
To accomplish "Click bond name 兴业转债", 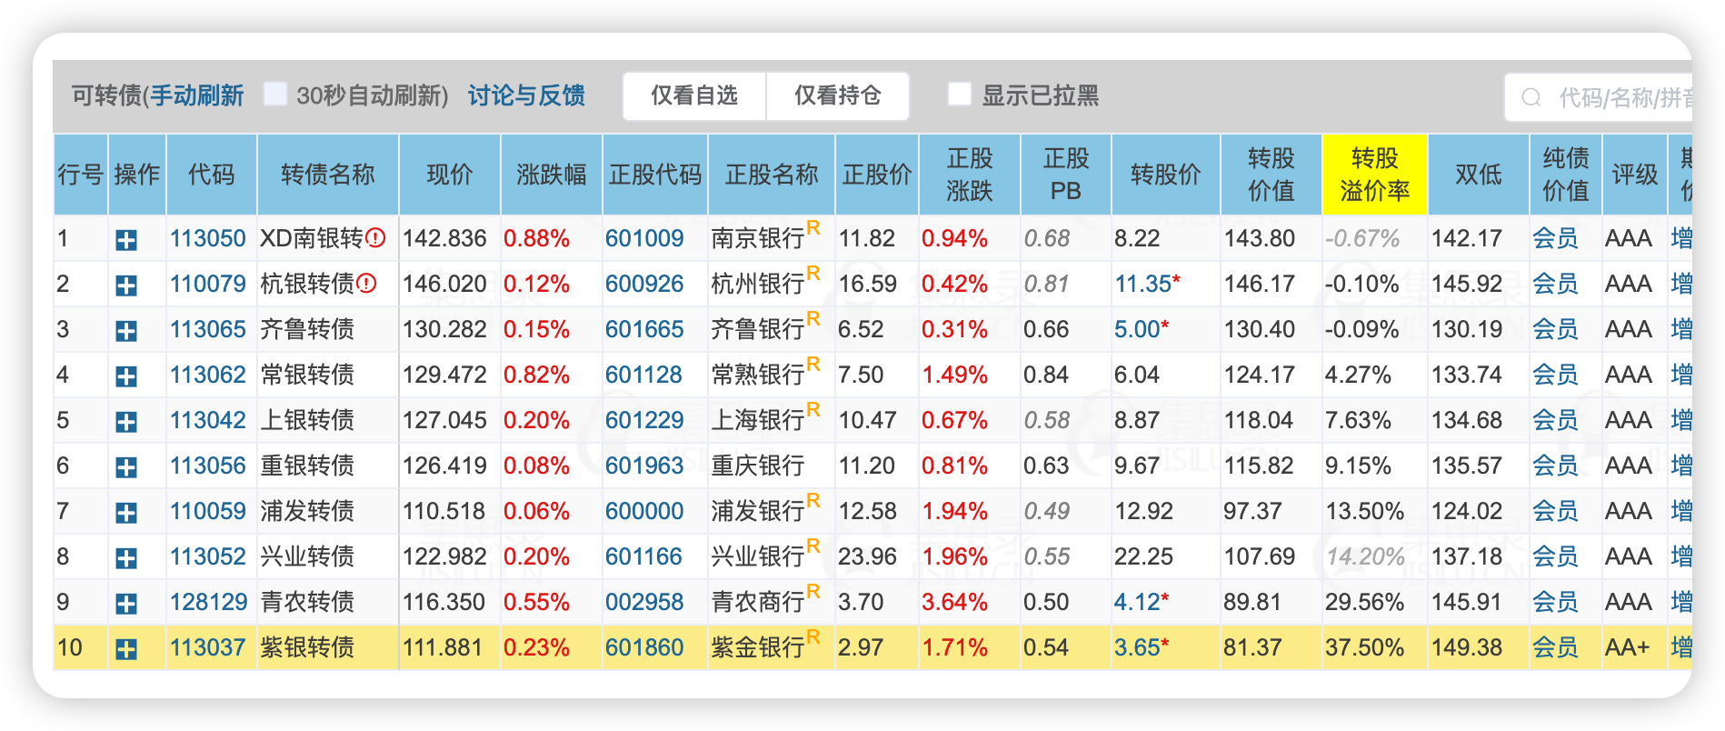I will pos(307,556).
